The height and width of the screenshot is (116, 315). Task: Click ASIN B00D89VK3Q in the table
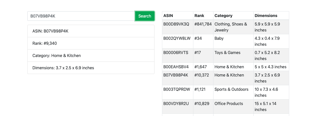tap(178, 27)
